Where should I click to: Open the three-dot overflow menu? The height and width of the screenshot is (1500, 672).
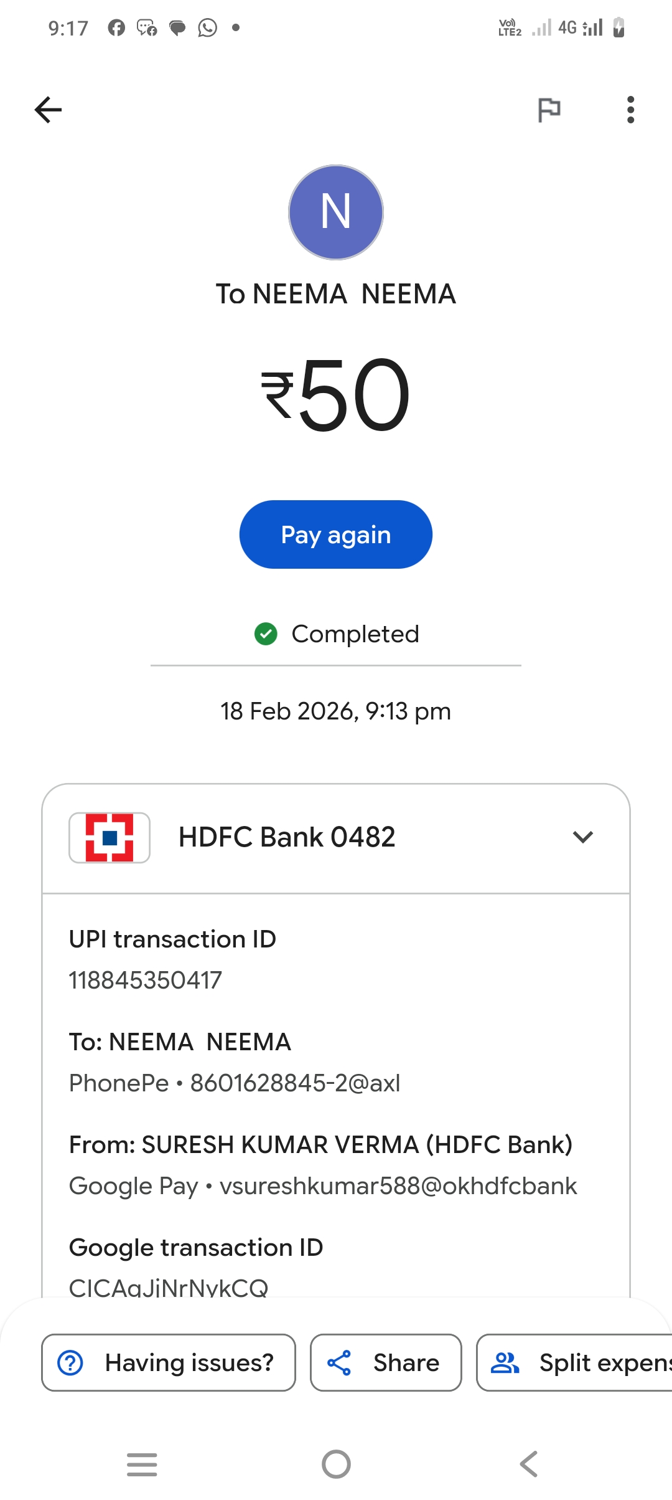tap(630, 110)
